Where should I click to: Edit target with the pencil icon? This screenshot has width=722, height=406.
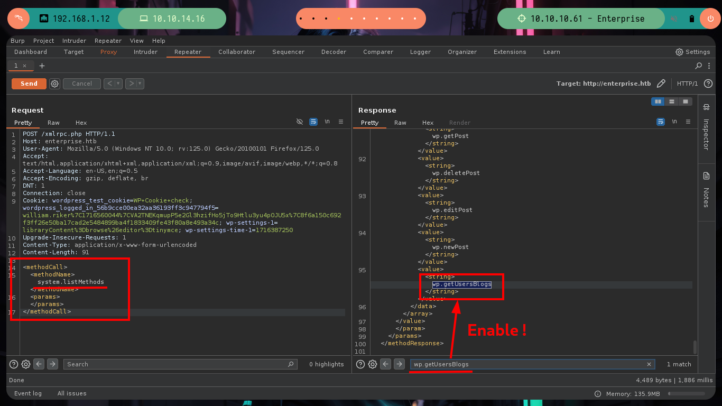[661, 84]
